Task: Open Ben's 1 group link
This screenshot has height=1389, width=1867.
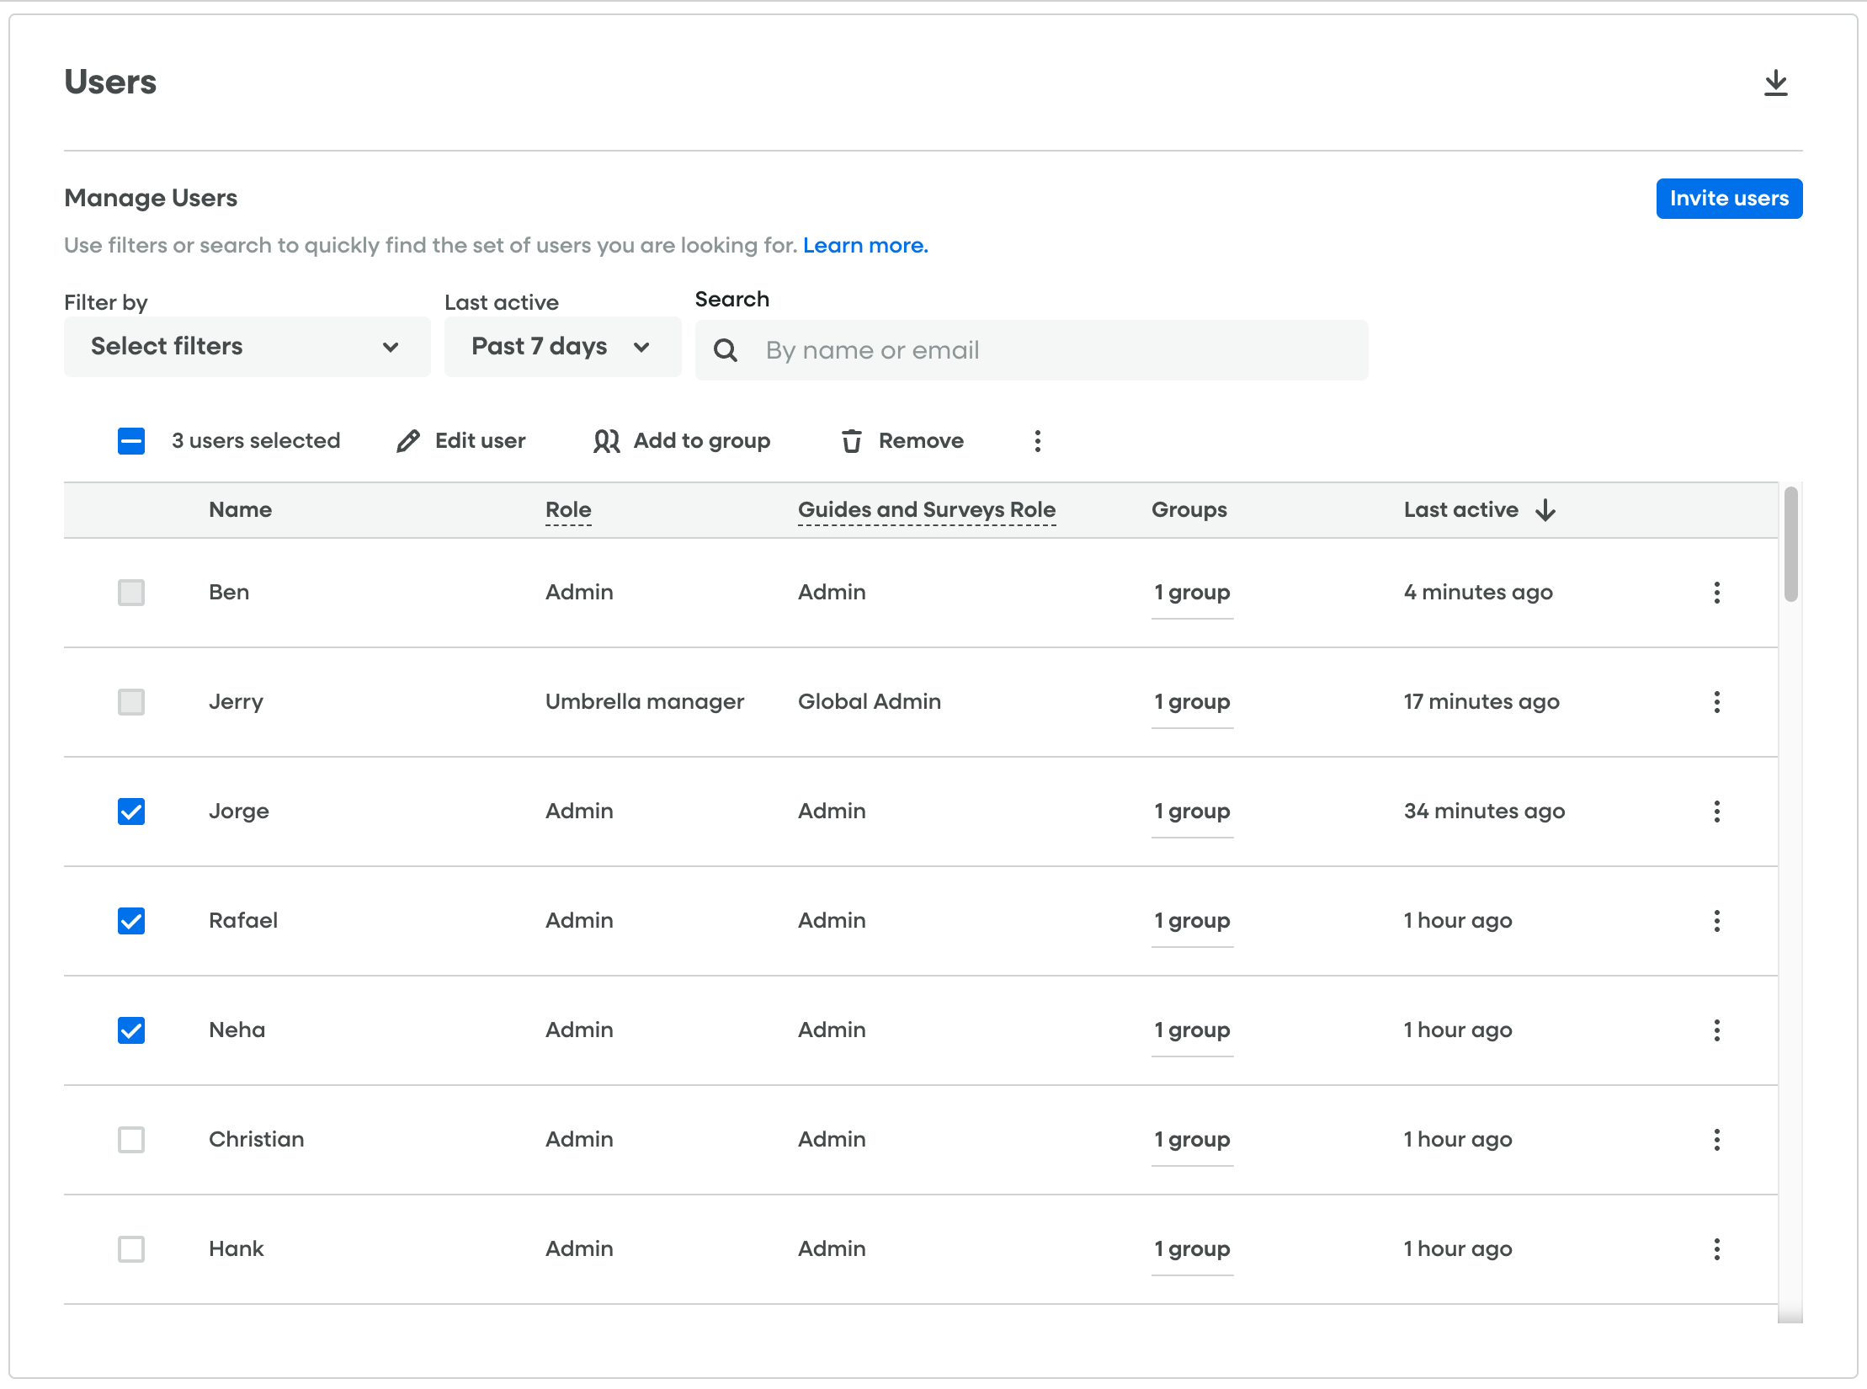Action: point(1192,593)
